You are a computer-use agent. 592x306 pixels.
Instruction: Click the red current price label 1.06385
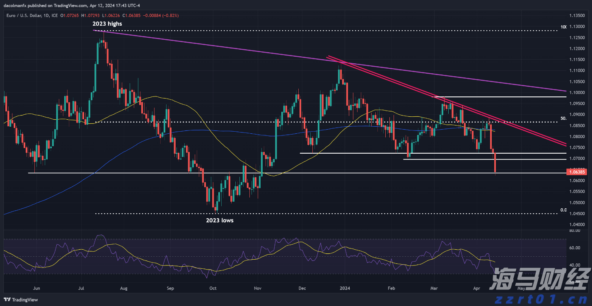(x=576, y=171)
